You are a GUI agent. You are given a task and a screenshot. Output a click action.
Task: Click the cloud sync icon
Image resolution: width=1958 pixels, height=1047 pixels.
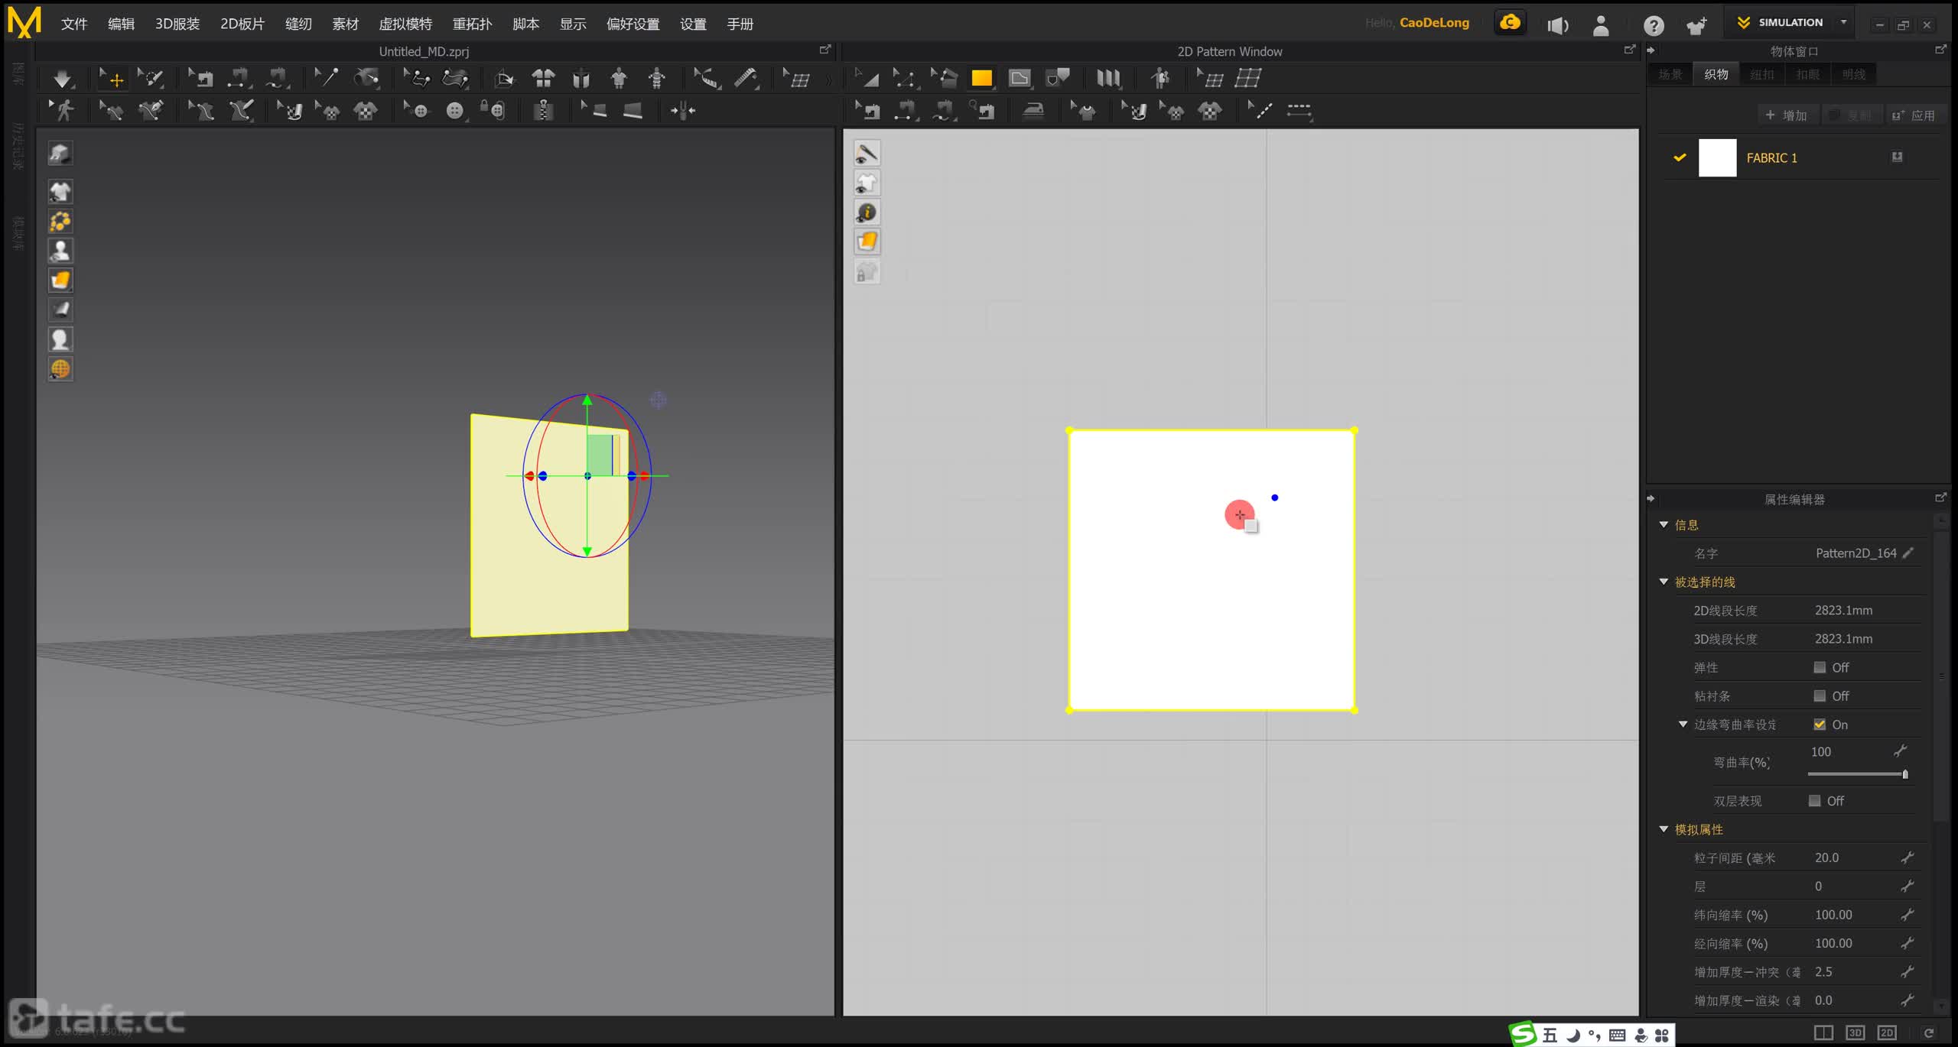(1510, 23)
